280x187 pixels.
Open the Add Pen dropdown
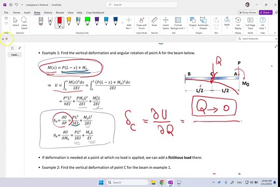129,23
